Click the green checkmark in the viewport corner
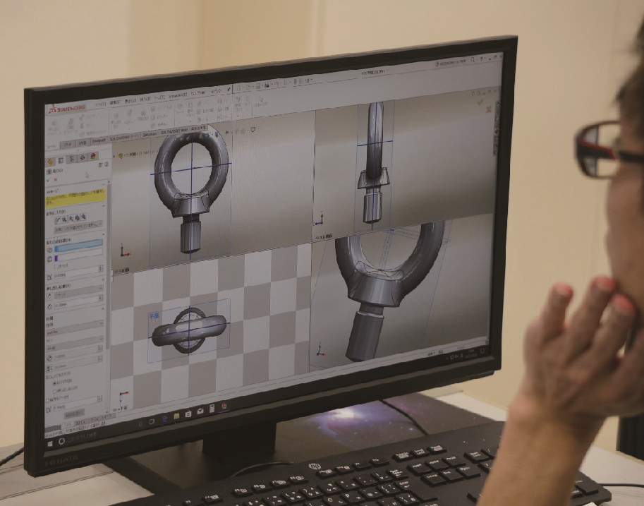The image size is (644, 506). pos(480,102)
